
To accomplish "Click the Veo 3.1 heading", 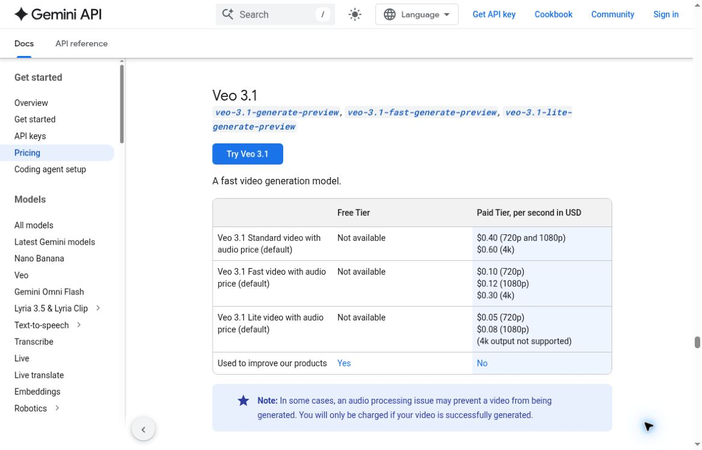I will pyautogui.click(x=234, y=95).
